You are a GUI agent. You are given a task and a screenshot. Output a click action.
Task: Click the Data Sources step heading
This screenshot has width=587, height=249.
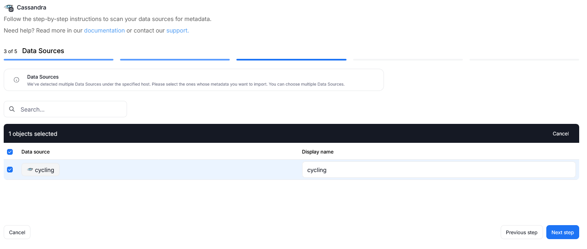coord(43,51)
